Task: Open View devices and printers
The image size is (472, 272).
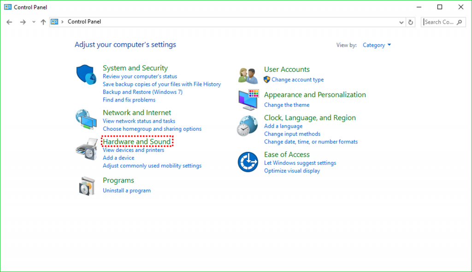Action: [133, 150]
